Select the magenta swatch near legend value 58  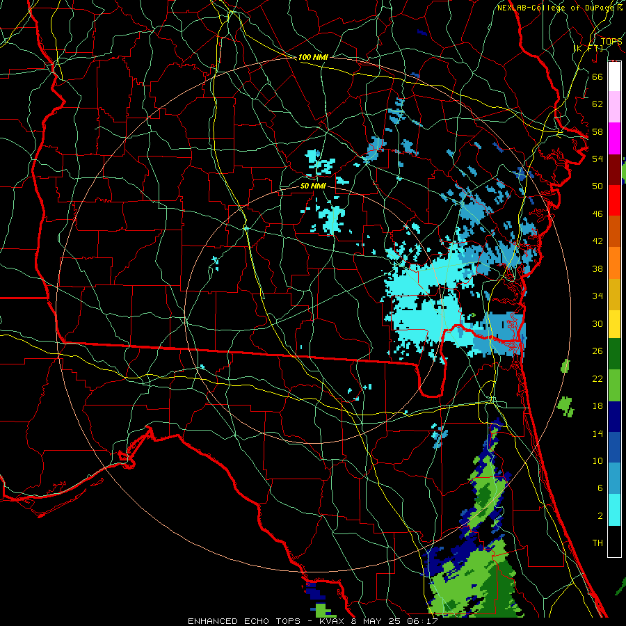pyautogui.click(x=614, y=138)
